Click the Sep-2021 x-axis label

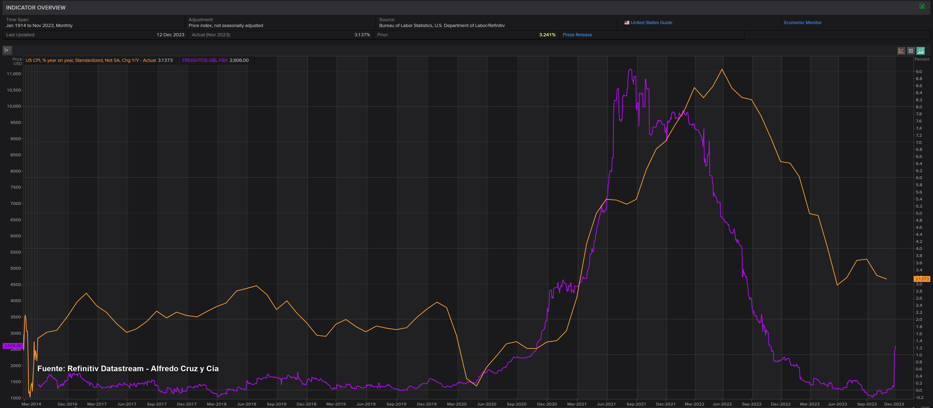click(636, 404)
